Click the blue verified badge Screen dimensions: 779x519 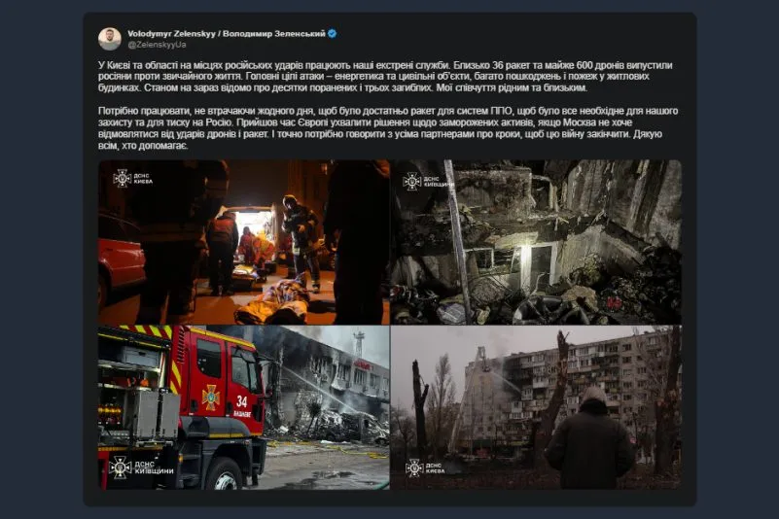pyautogui.click(x=332, y=33)
